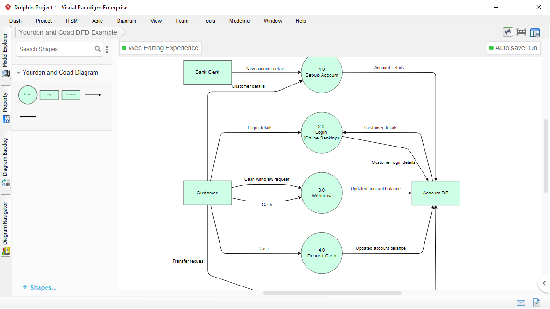Screen dimensions: 550x309
Task: Select the 4.0 Deposit Cash process
Action: coord(322,253)
